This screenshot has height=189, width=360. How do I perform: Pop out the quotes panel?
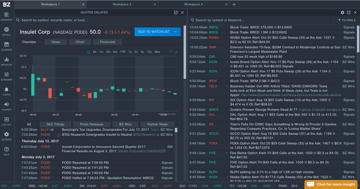pyautogui.click(x=176, y=12)
